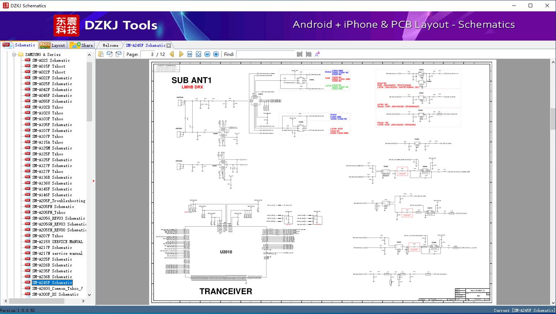The width and height of the screenshot is (556, 314).
Task: Find next search match
Action: click(x=309, y=54)
